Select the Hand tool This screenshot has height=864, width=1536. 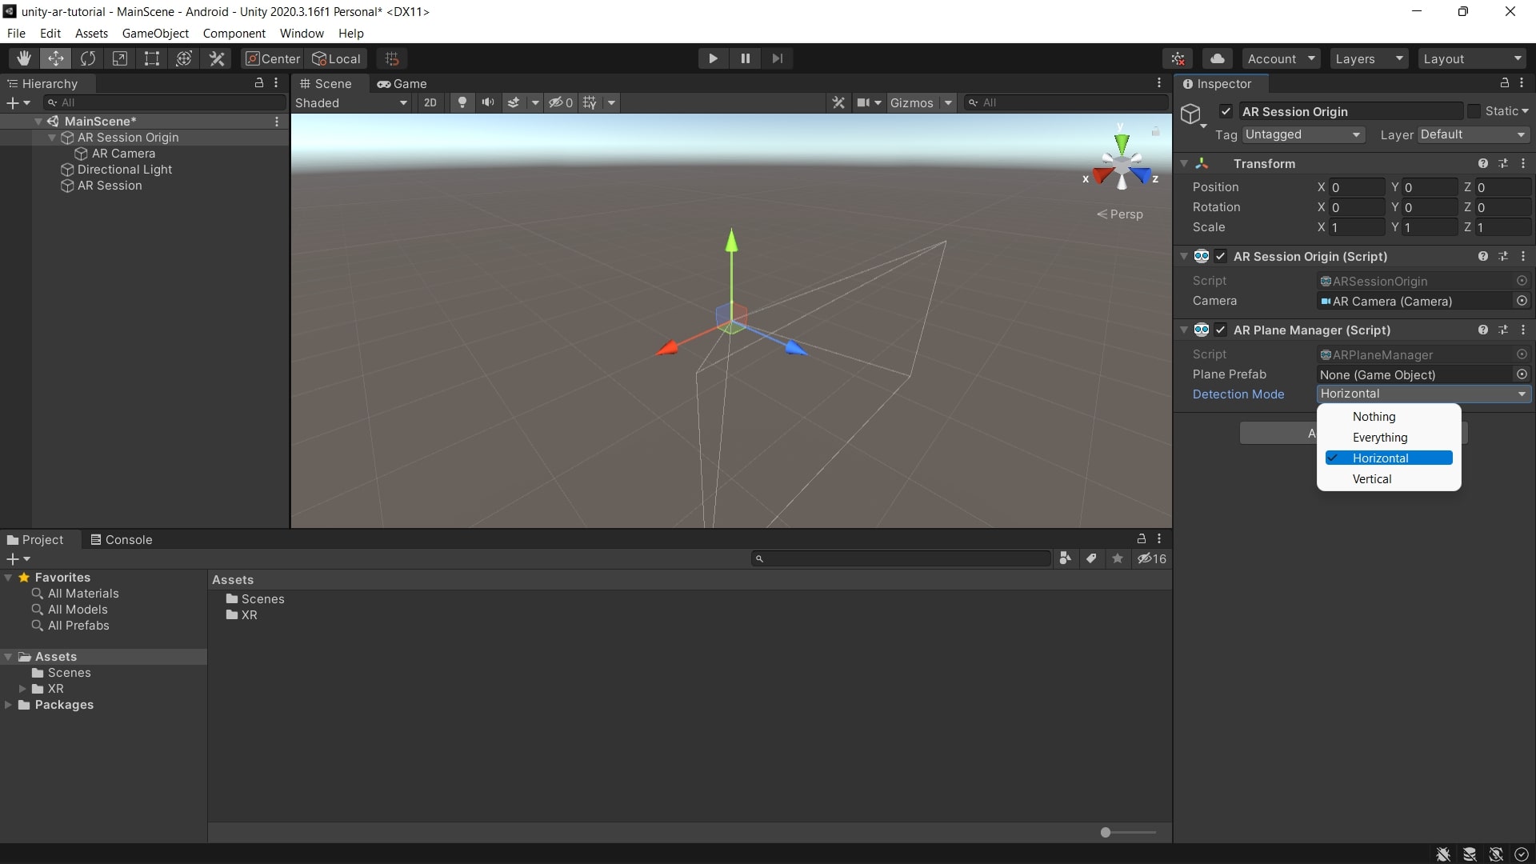tap(24, 58)
